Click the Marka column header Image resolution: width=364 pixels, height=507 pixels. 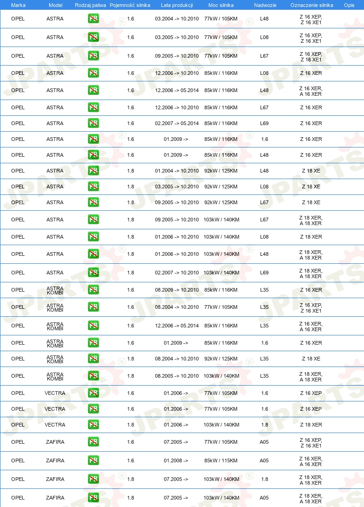click(x=18, y=5)
